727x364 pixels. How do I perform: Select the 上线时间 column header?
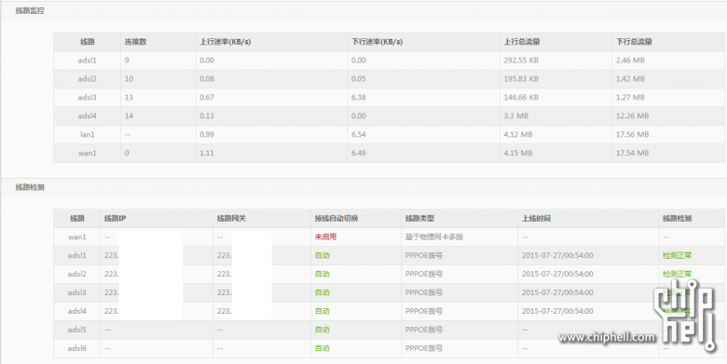tap(536, 218)
